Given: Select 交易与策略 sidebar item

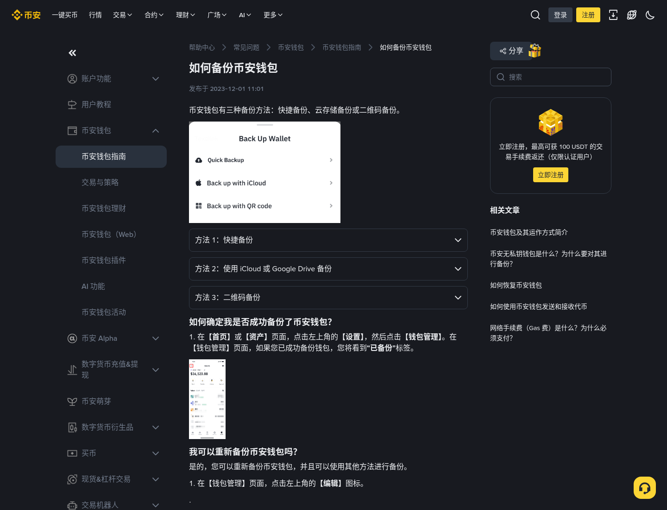Looking at the screenshot, I should [111, 183].
